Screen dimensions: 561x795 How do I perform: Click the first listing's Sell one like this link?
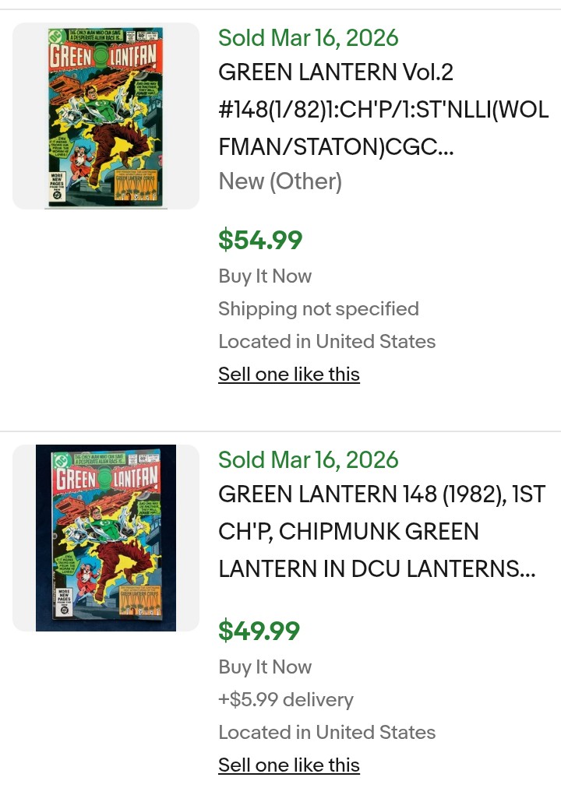(289, 375)
